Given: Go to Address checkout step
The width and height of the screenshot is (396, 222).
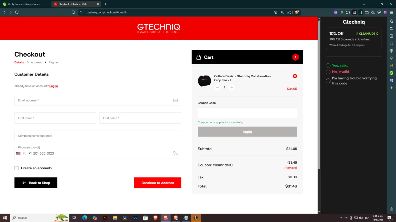Looking at the screenshot, I should 36,62.
